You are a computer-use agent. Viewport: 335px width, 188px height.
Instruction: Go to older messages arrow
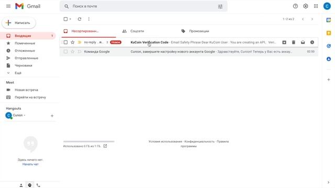[312, 19]
